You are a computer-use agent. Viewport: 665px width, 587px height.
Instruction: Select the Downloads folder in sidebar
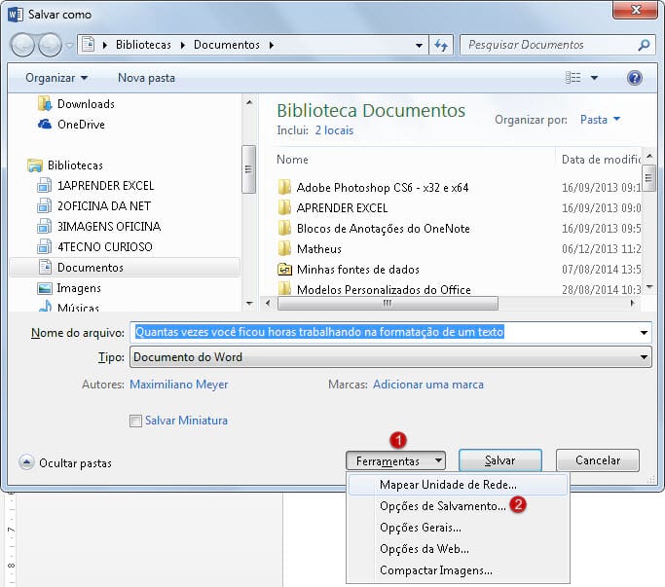click(85, 104)
